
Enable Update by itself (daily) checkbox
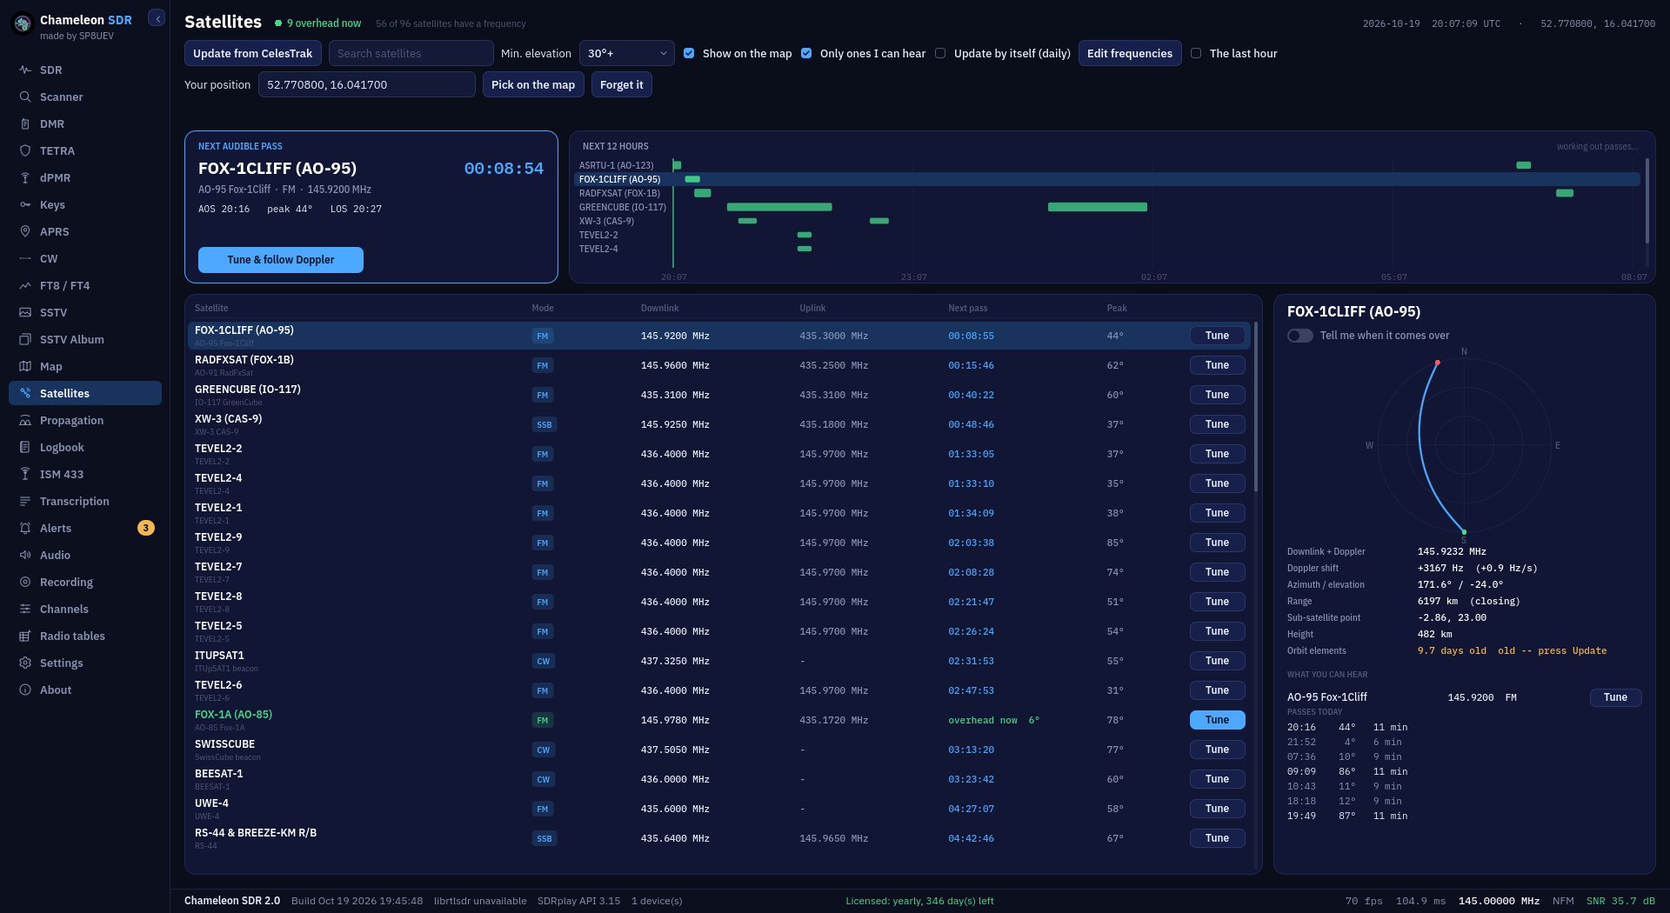[940, 53]
